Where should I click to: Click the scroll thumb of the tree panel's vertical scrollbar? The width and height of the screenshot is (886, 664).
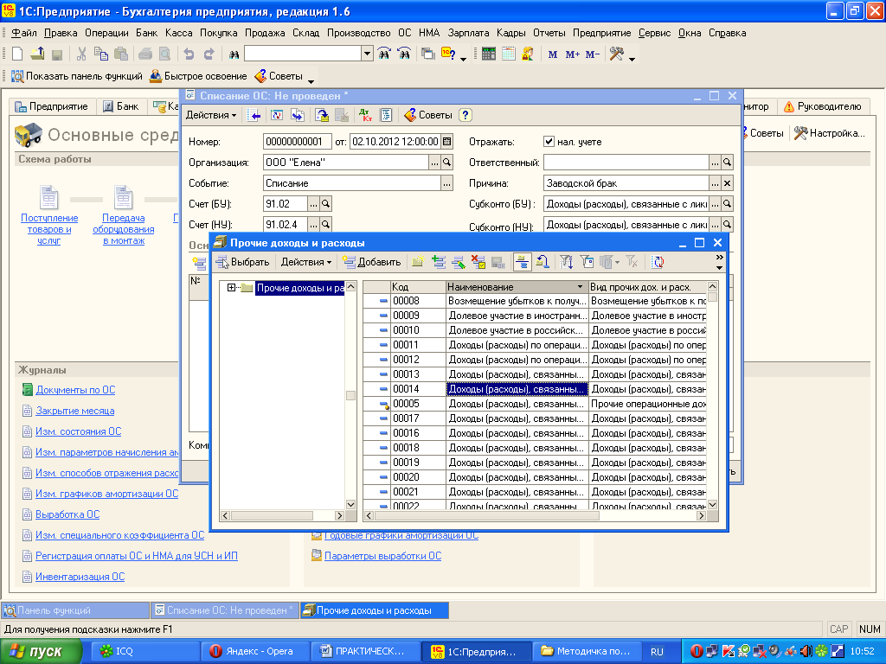pyautogui.click(x=350, y=396)
